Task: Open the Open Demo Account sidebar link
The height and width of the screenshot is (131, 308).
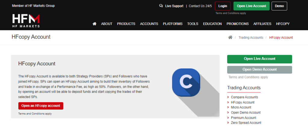Action: (246, 113)
